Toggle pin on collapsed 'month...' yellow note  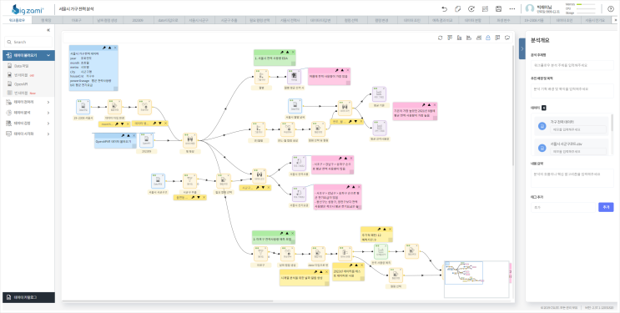pos(117,124)
